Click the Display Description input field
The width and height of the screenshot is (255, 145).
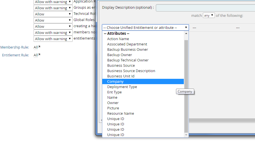point(205,8)
